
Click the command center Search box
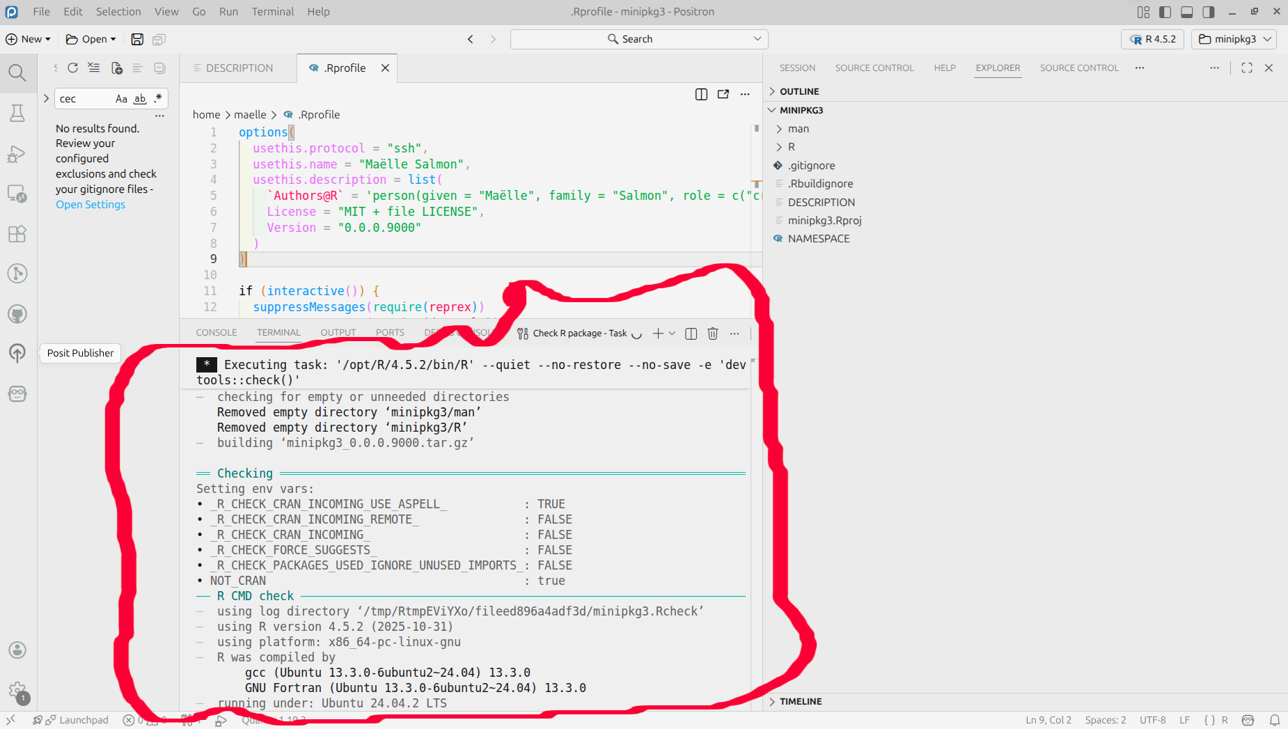(x=639, y=39)
